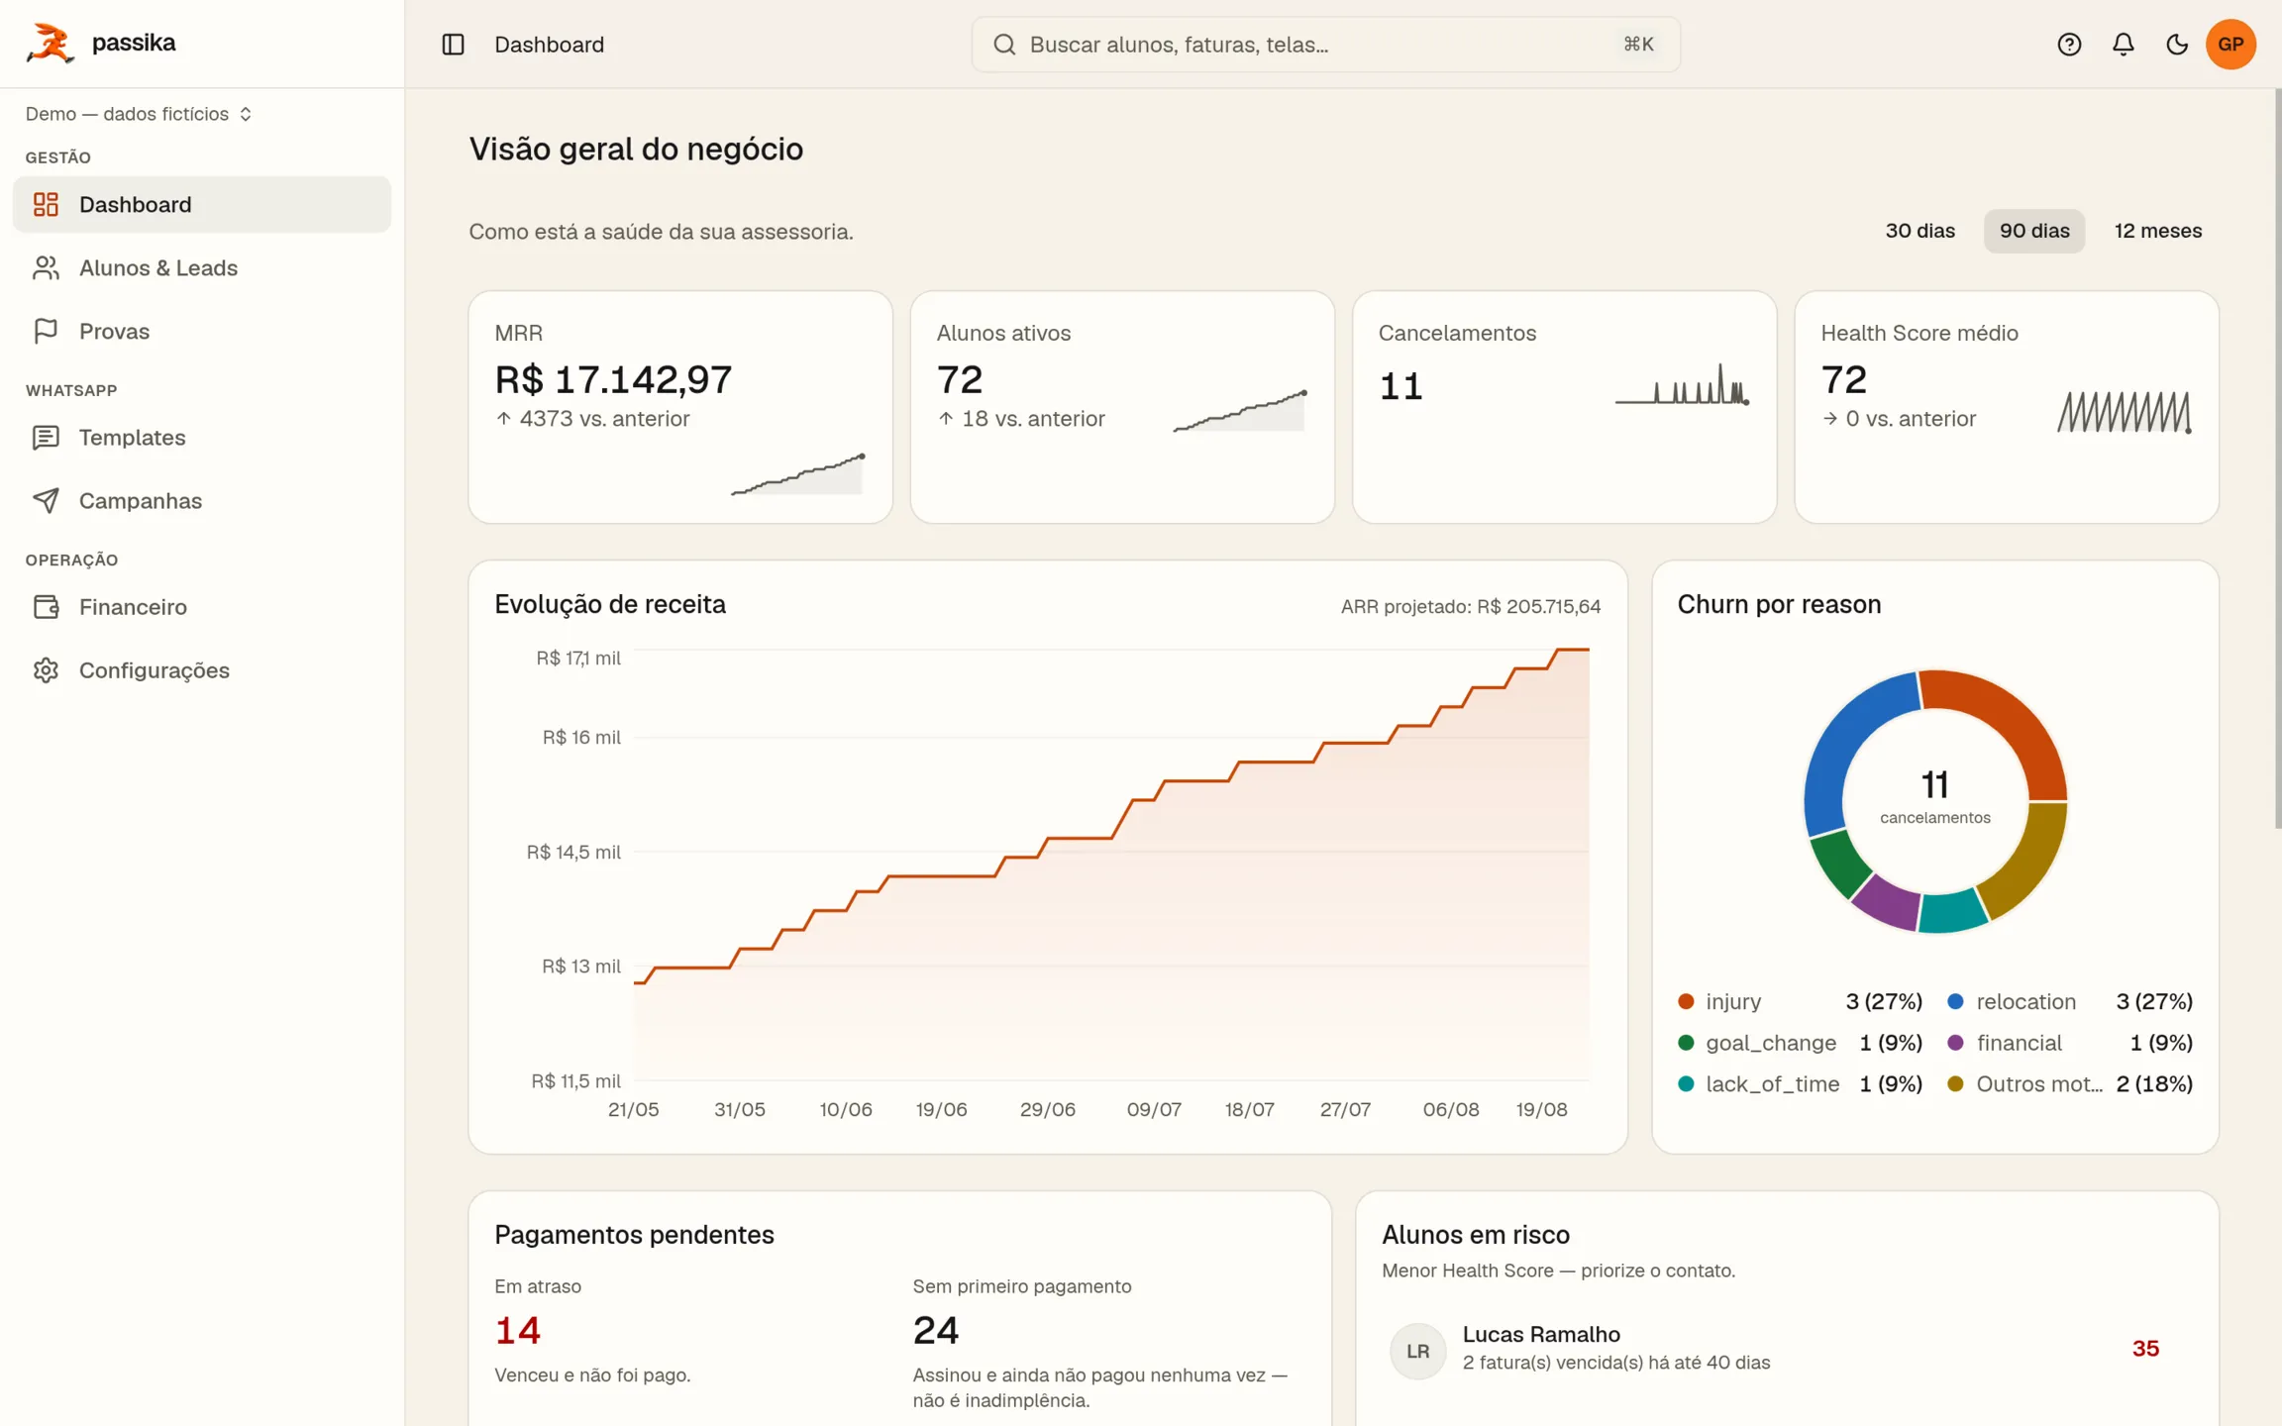The image size is (2282, 1426).
Task: Click the LR avatar of Lucas Ramalho
Action: coord(1417,1351)
